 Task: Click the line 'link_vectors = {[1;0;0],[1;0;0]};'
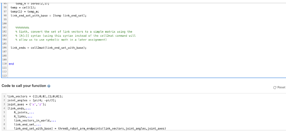[x=35, y=96]
